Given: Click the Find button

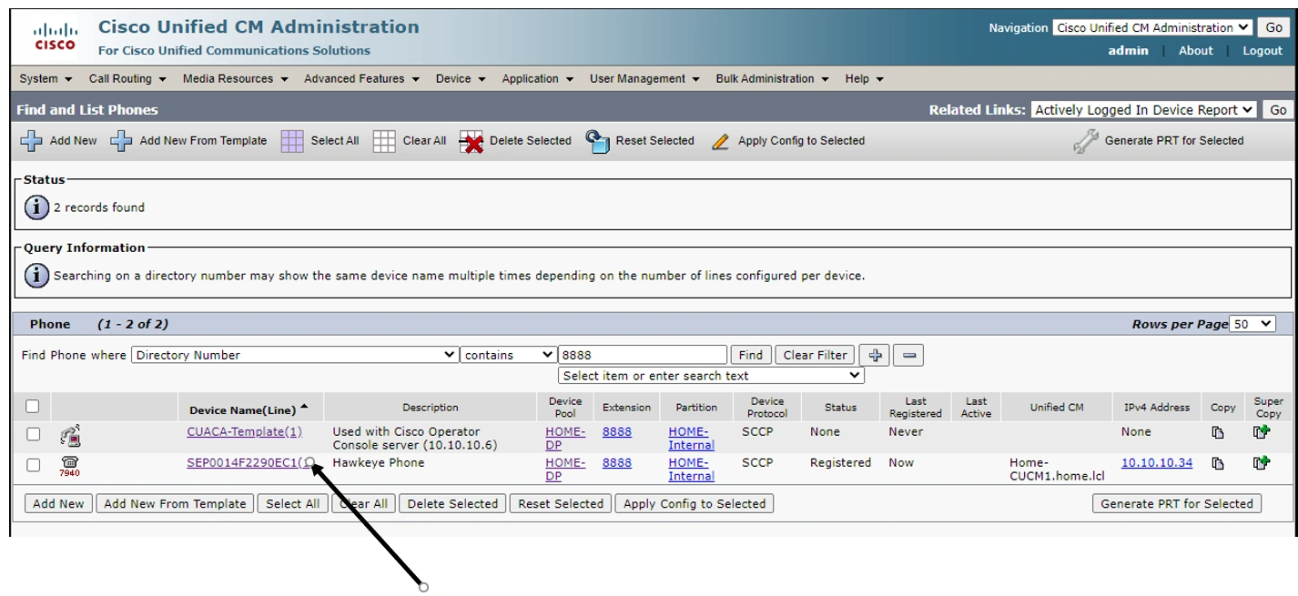Looking at the screenshot, I should click(751, 355).
